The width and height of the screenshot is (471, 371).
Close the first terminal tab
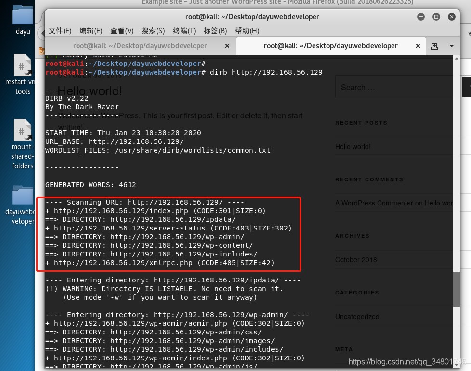click(x=227, y=46)
